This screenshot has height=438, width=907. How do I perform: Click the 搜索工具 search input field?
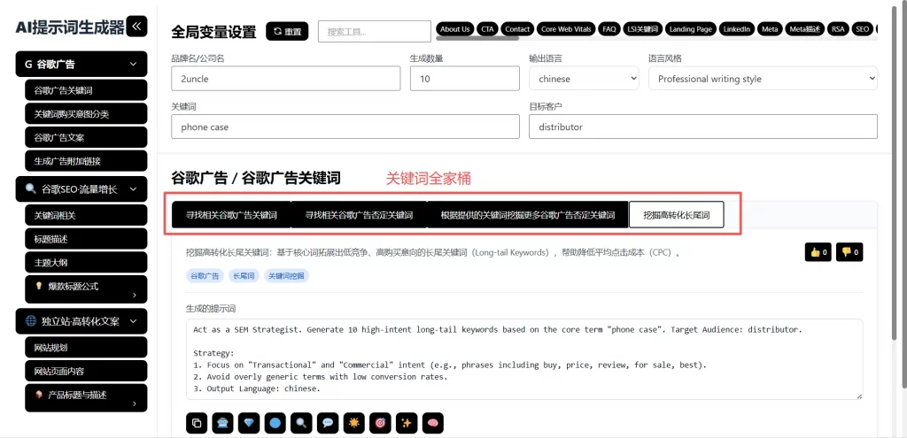tap(373, 31)
